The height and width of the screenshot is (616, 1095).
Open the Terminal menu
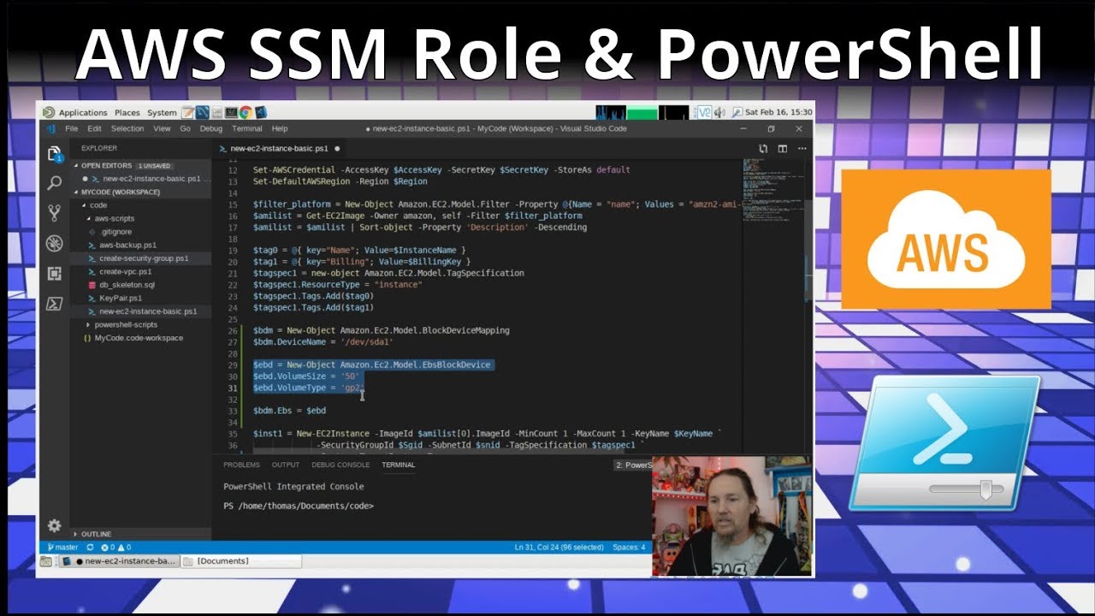pyautogui.click(x=246, y=128)
